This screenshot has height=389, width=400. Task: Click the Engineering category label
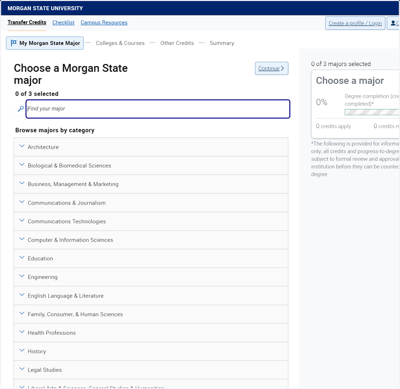click(x=43, y=277)
